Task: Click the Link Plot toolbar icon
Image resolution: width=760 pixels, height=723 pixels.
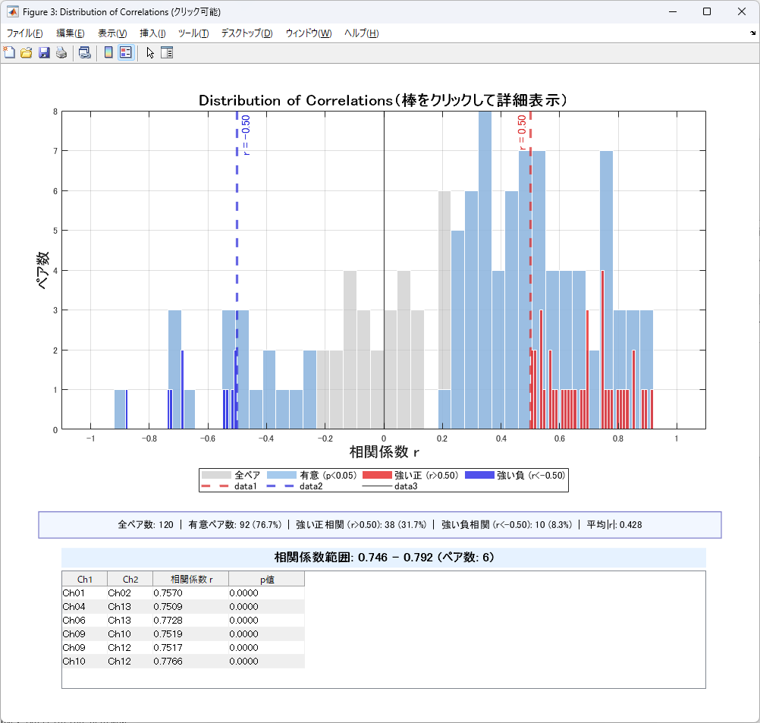Action: [x=84, y=52]
